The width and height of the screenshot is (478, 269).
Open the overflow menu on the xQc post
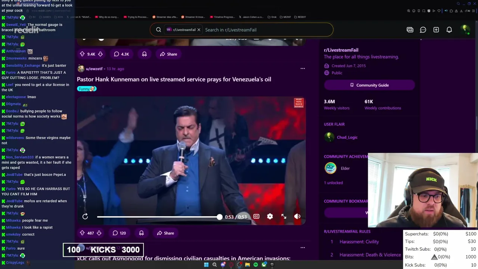tap(302, 247)
